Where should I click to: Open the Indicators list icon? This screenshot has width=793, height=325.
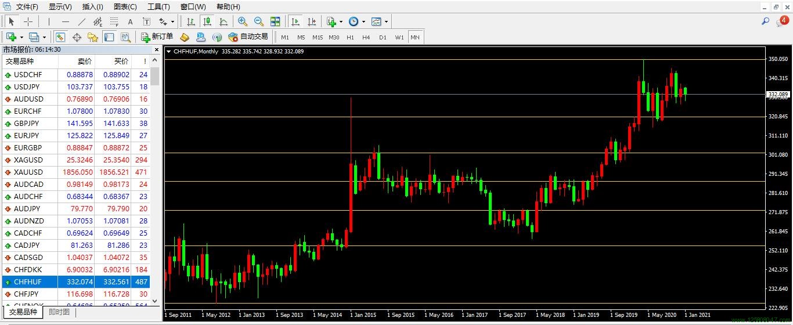point(331,21)
